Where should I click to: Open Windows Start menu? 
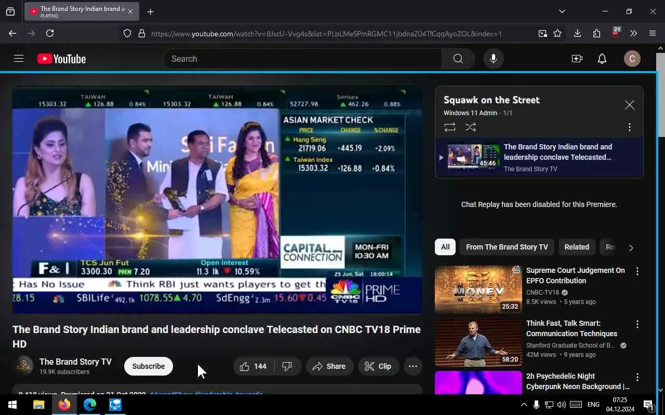click(12, 405)
